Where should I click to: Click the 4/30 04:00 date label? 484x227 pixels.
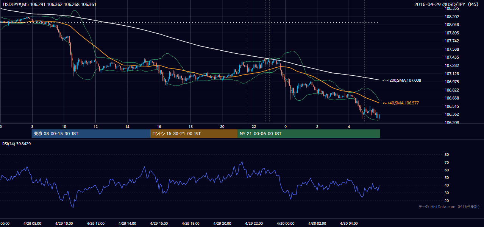(349, 224)
